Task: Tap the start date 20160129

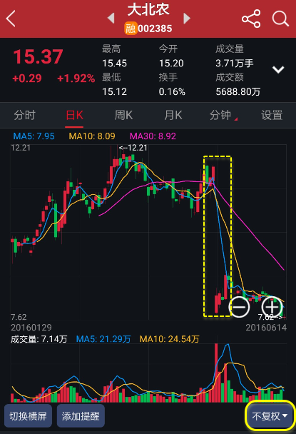Action: pos(31,328)
